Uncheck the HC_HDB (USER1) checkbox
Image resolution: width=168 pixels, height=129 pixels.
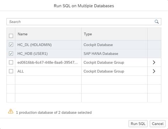[11, 54]
